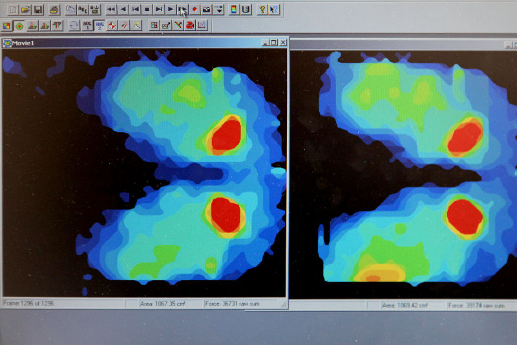The width and height of the screenshot is (517, 345).
Task: Copy the current frame to the clipboard
Action: click(x=70, y=10)
